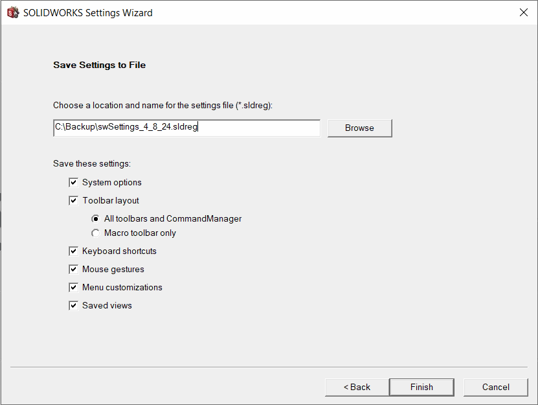Image resolution: width=538 pixels, height=405 pixels.
Task: Toggle the Toolbar layout checkbox
Action: click(x=73, y=200)
